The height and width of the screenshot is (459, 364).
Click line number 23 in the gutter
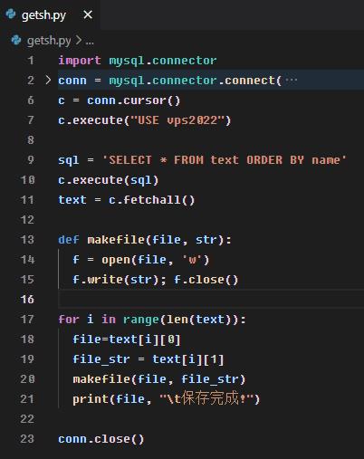27,439
